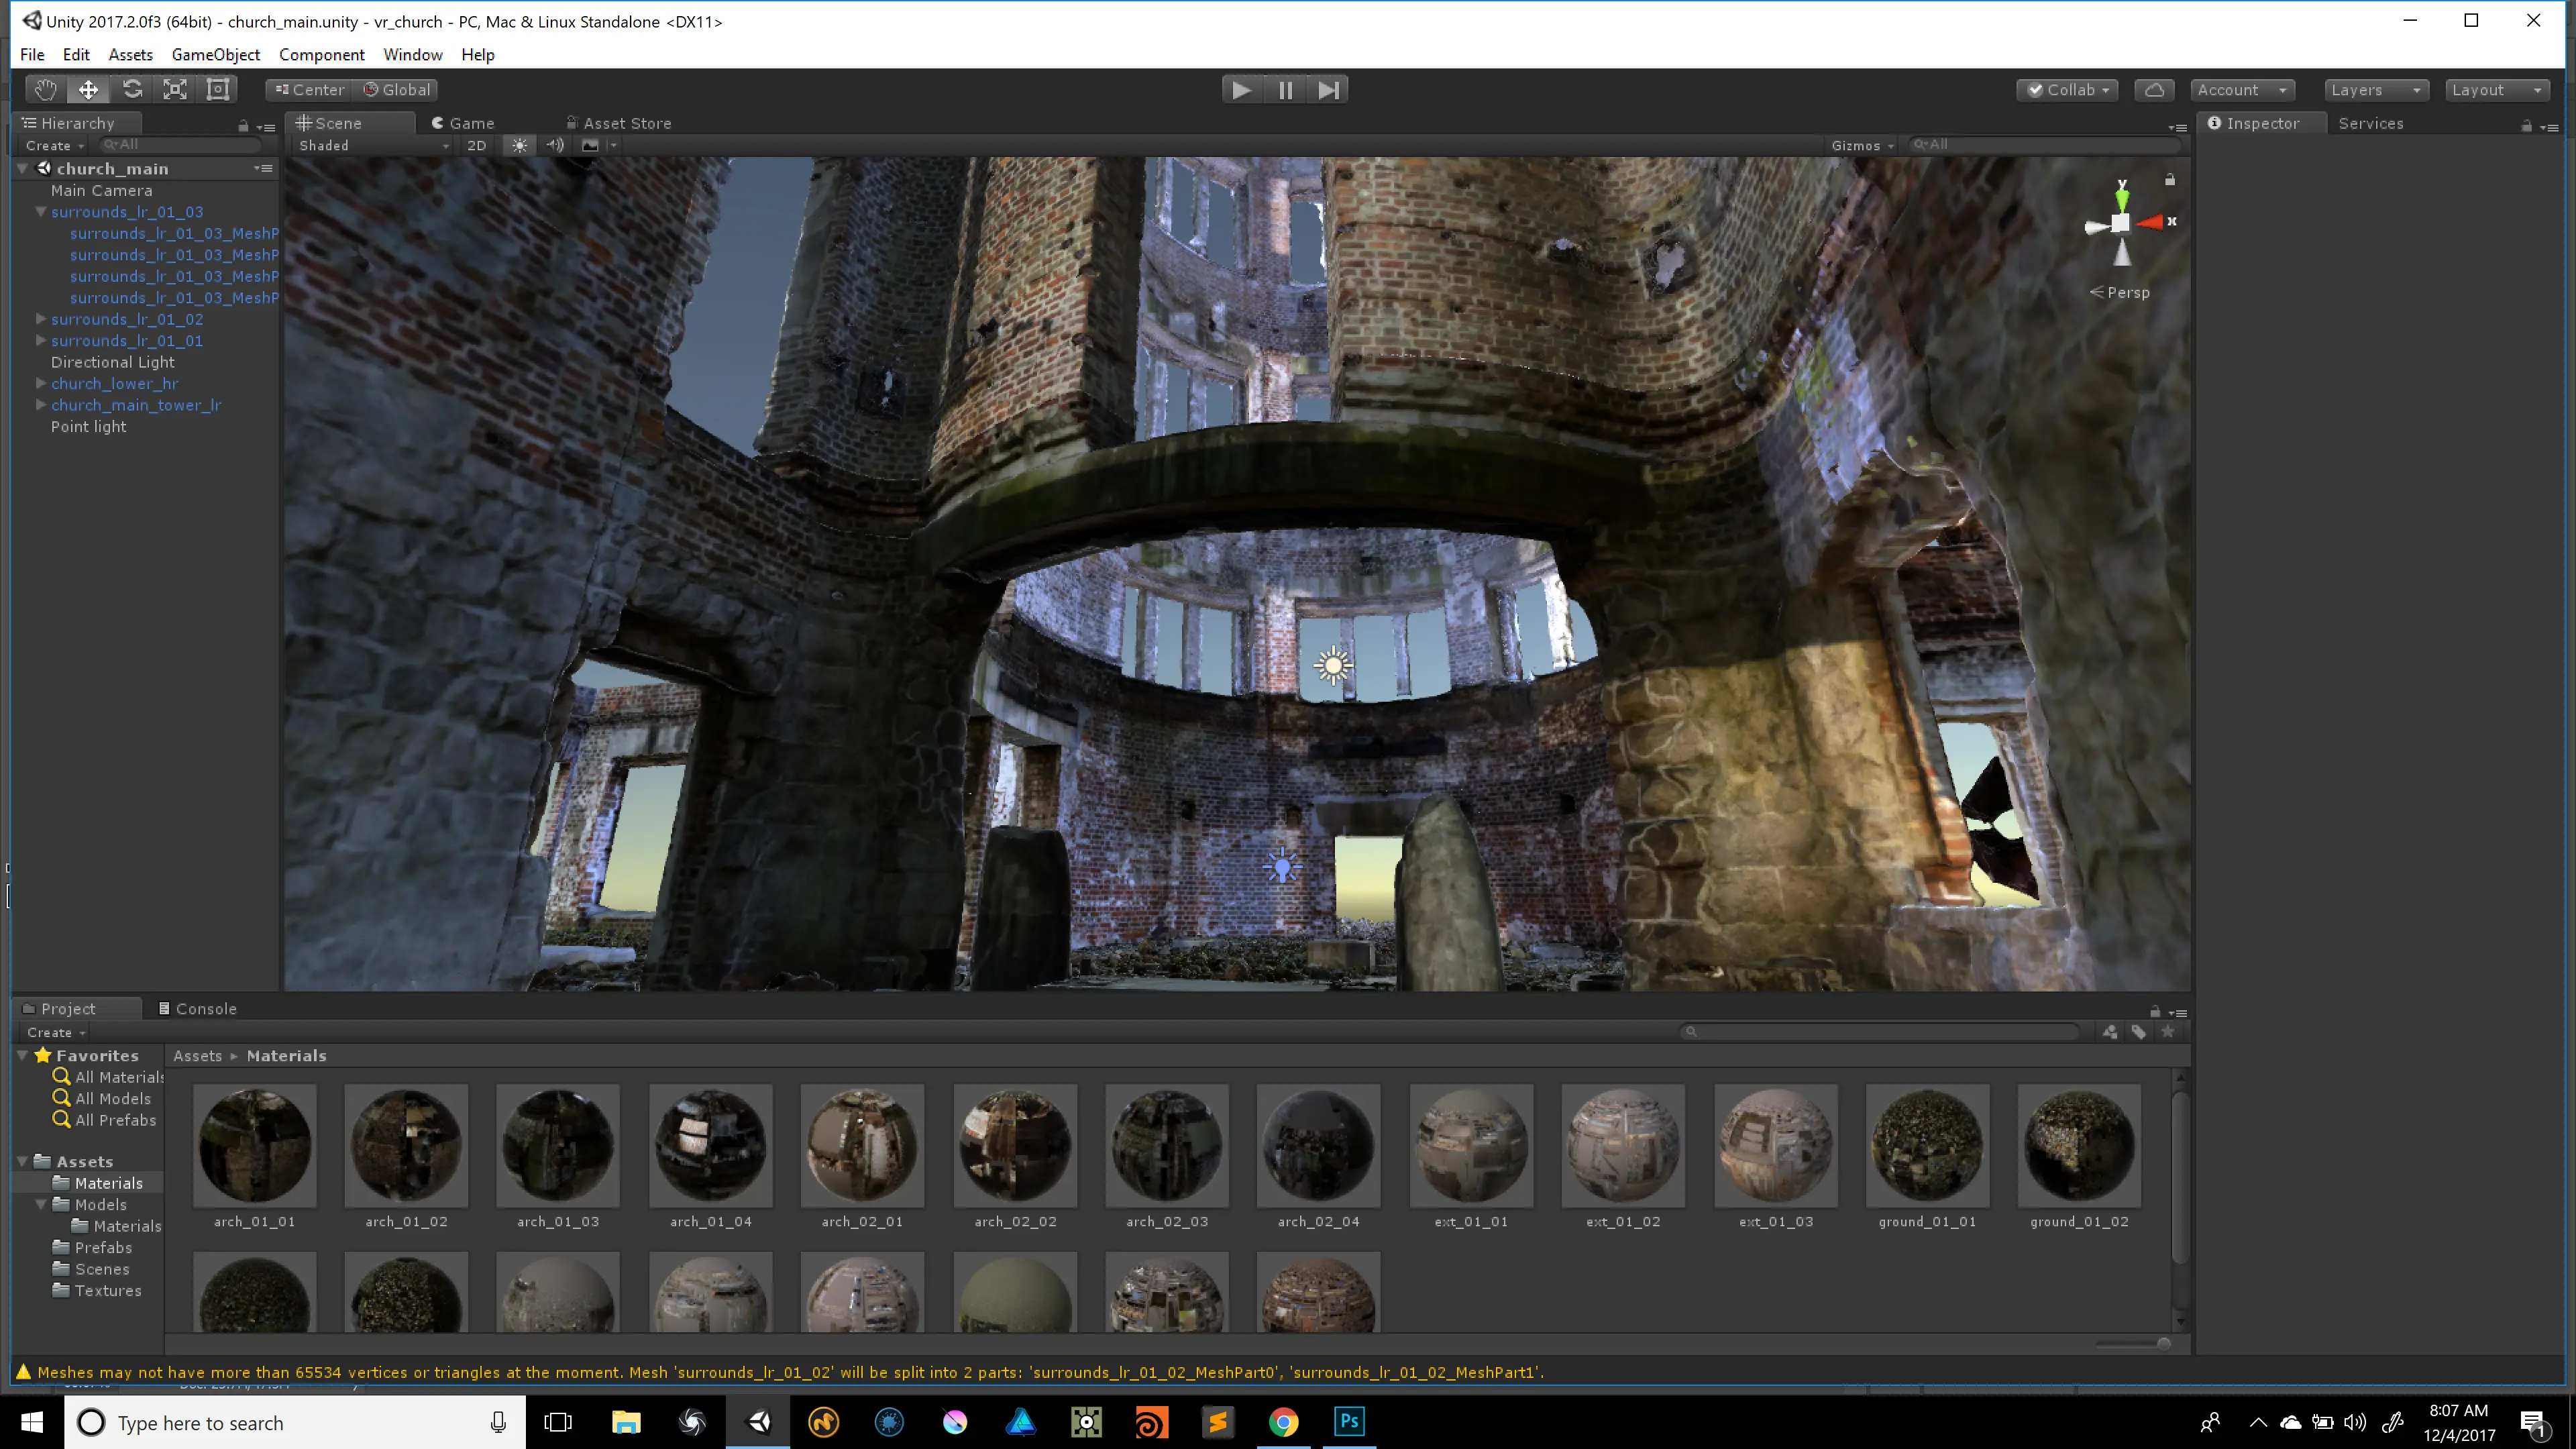This screenshot has height=1449, width=2576.
Task: Select All Models favorite search
Action: [x=112, y=1098]
